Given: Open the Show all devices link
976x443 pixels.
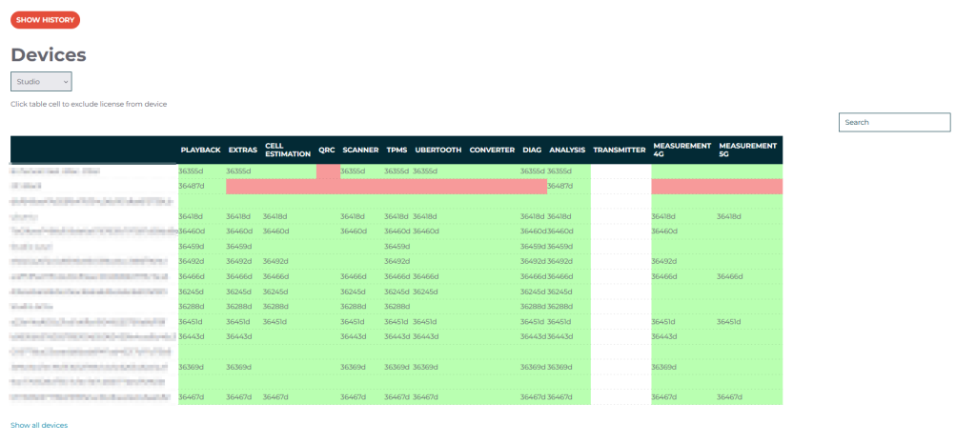Looking at the screenshot, I should pos(39,425).
